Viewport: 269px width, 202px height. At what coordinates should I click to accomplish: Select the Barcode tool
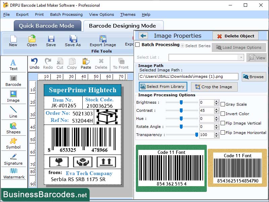(x=13, y=81)
